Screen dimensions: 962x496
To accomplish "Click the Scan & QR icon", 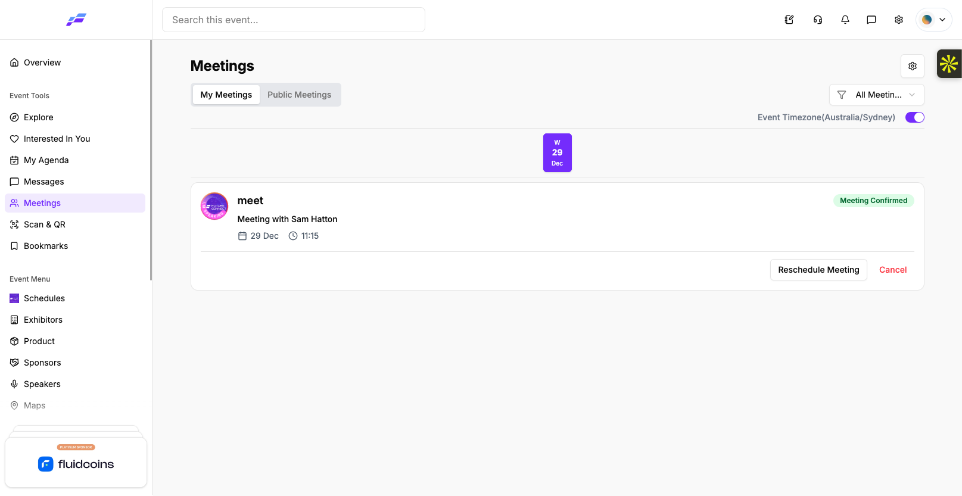I will point(14,224).
